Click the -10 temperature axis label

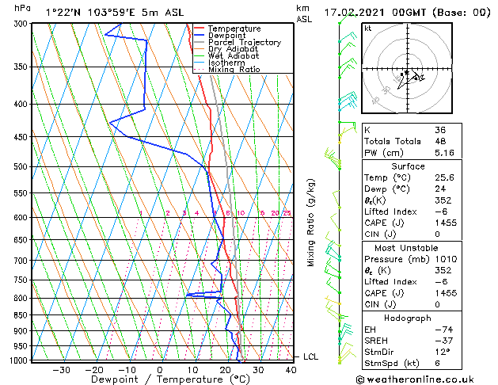[x=127, y=370]
